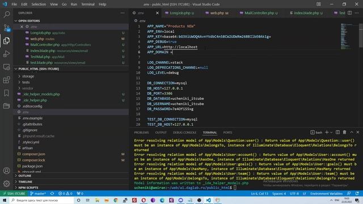Switch to the Ports tab
Screen dimensions: 363x204
(x=227, y=133)
